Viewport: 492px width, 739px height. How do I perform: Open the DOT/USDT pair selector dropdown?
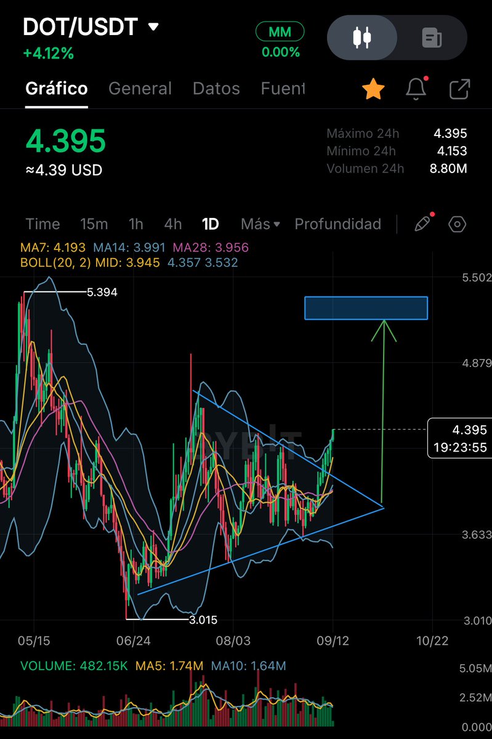(x=91, y=27)
